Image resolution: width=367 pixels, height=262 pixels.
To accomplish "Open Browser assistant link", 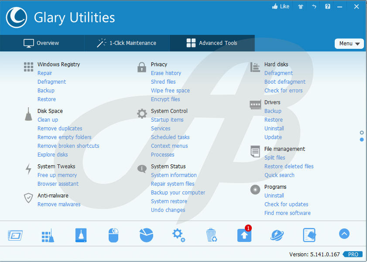I will [x=58, y=184].
